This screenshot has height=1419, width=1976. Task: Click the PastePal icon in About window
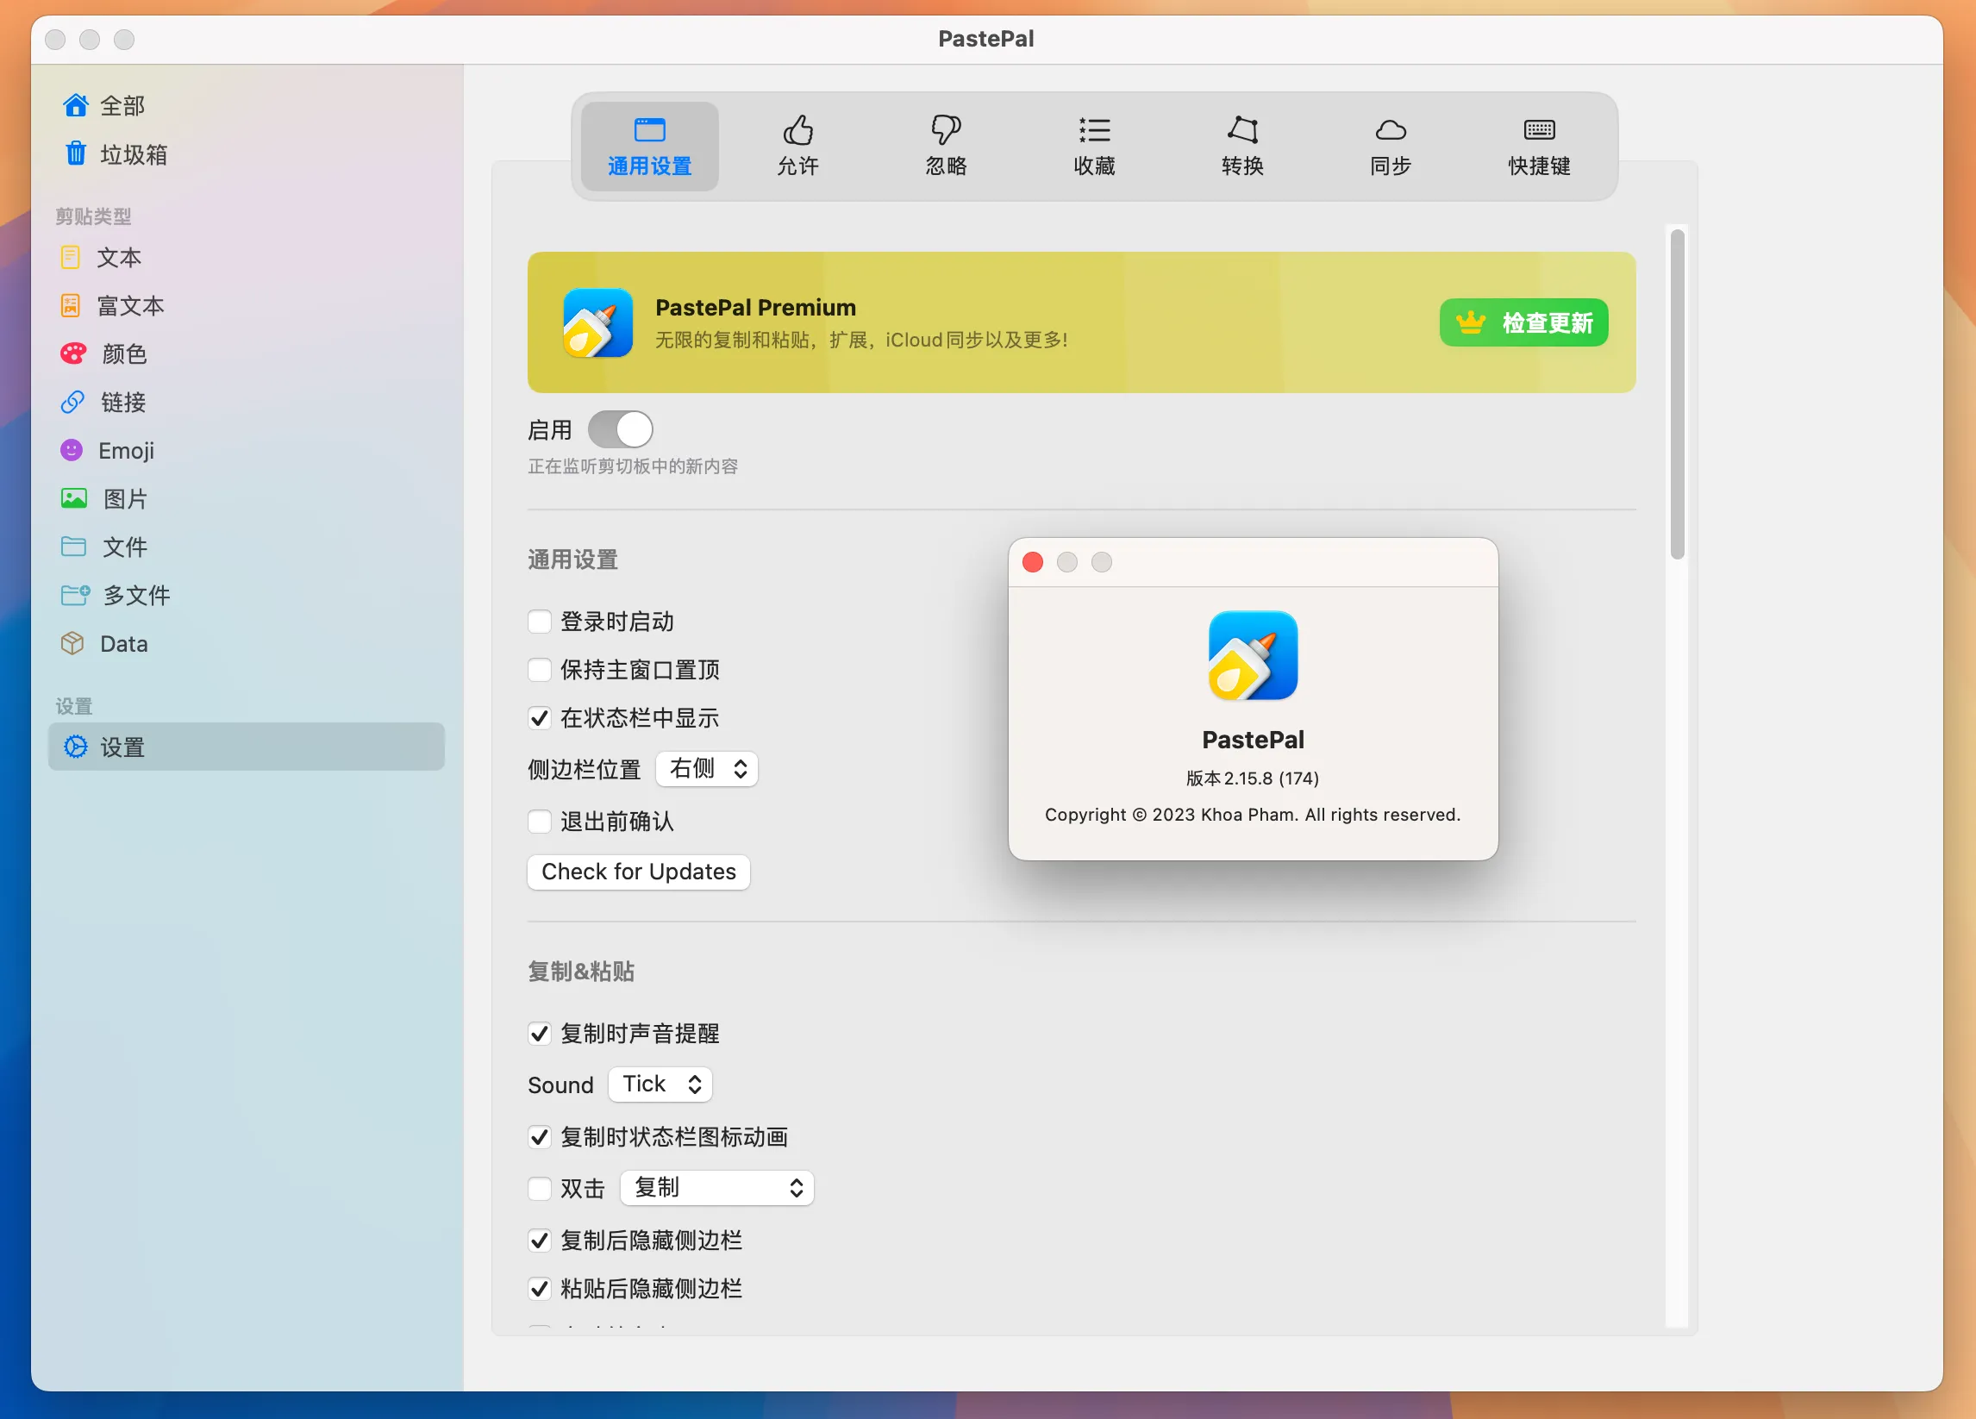tap(1253, 655)
